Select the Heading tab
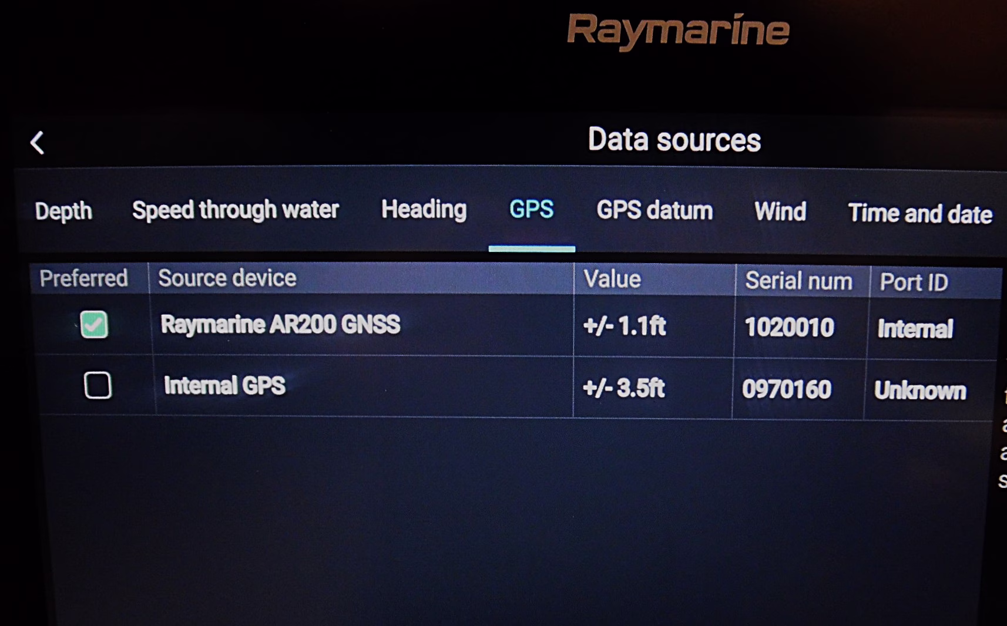This screenshot has height=626, width=1007. pos(424,209)
